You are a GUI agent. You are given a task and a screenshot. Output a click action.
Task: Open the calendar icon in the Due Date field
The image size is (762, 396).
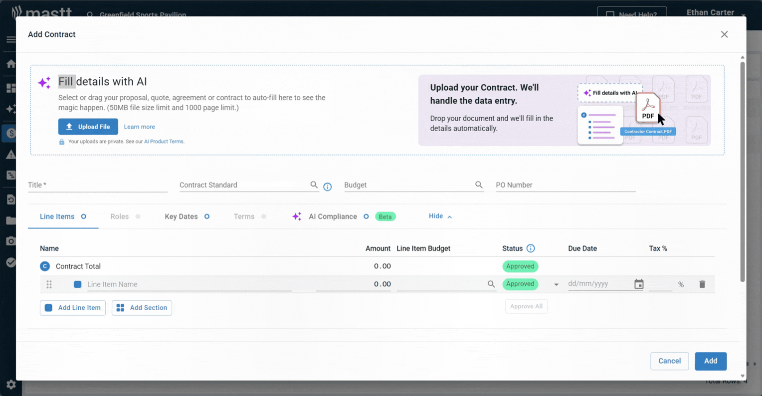[639, 284]
